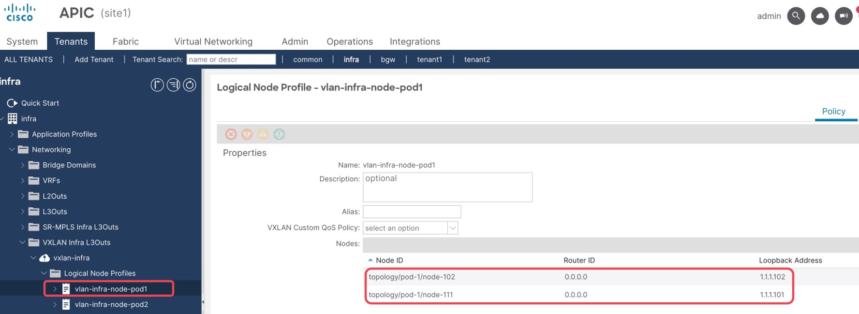859x314 pixels.
Task: Click the vxlan-infra cloud icon
Action: click(x=44, y=258)
